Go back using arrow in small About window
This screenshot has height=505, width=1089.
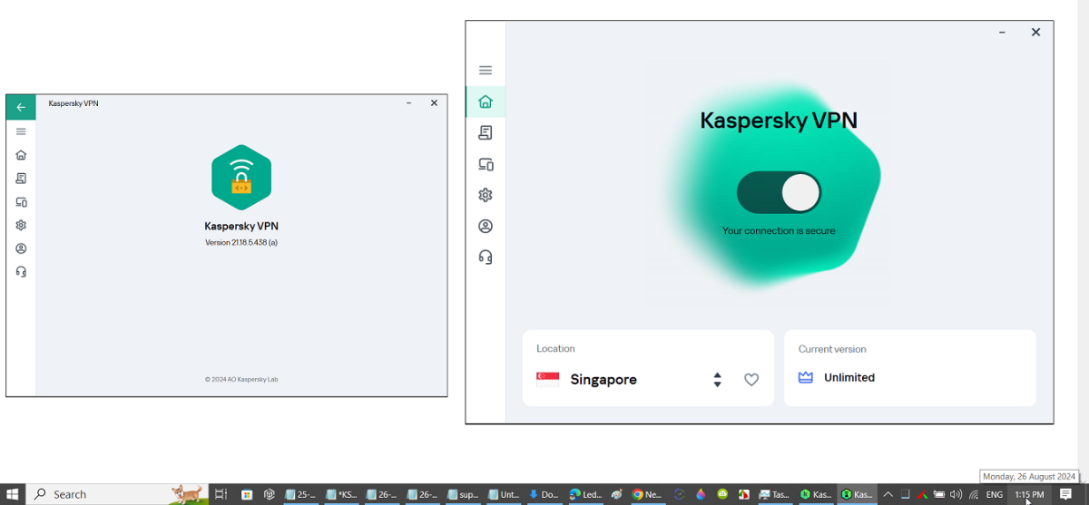[x=21, y=107]
